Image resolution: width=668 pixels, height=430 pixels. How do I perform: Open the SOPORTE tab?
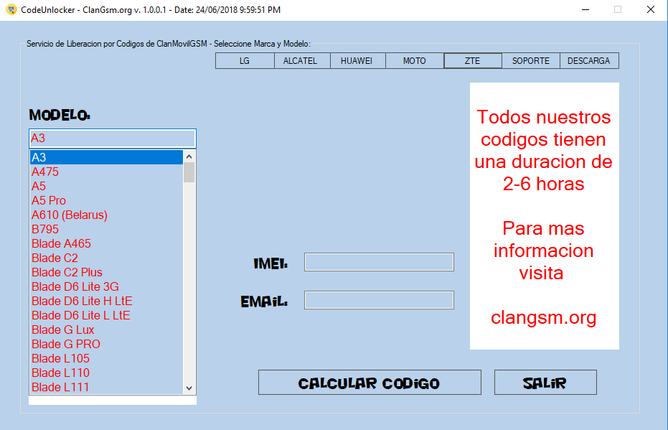click(x=531, y=60)
